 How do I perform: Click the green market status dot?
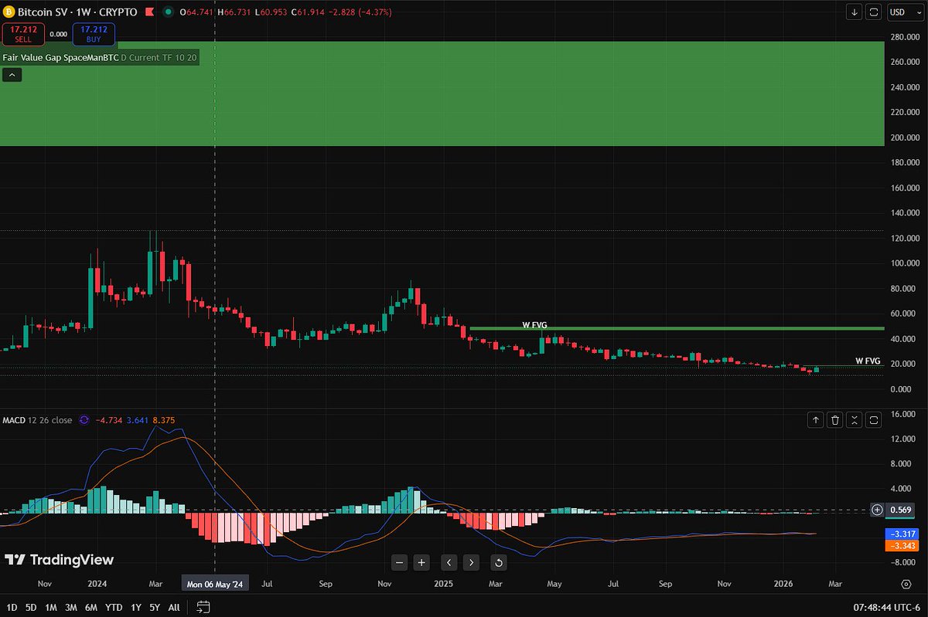click(x=169, y=12)
